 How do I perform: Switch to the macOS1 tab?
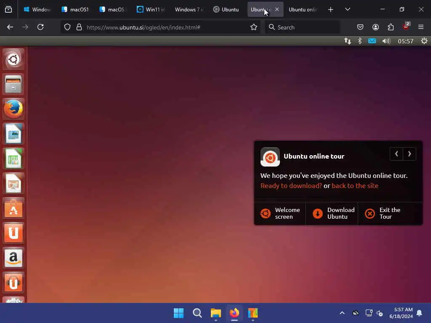[x=75, y=10]
